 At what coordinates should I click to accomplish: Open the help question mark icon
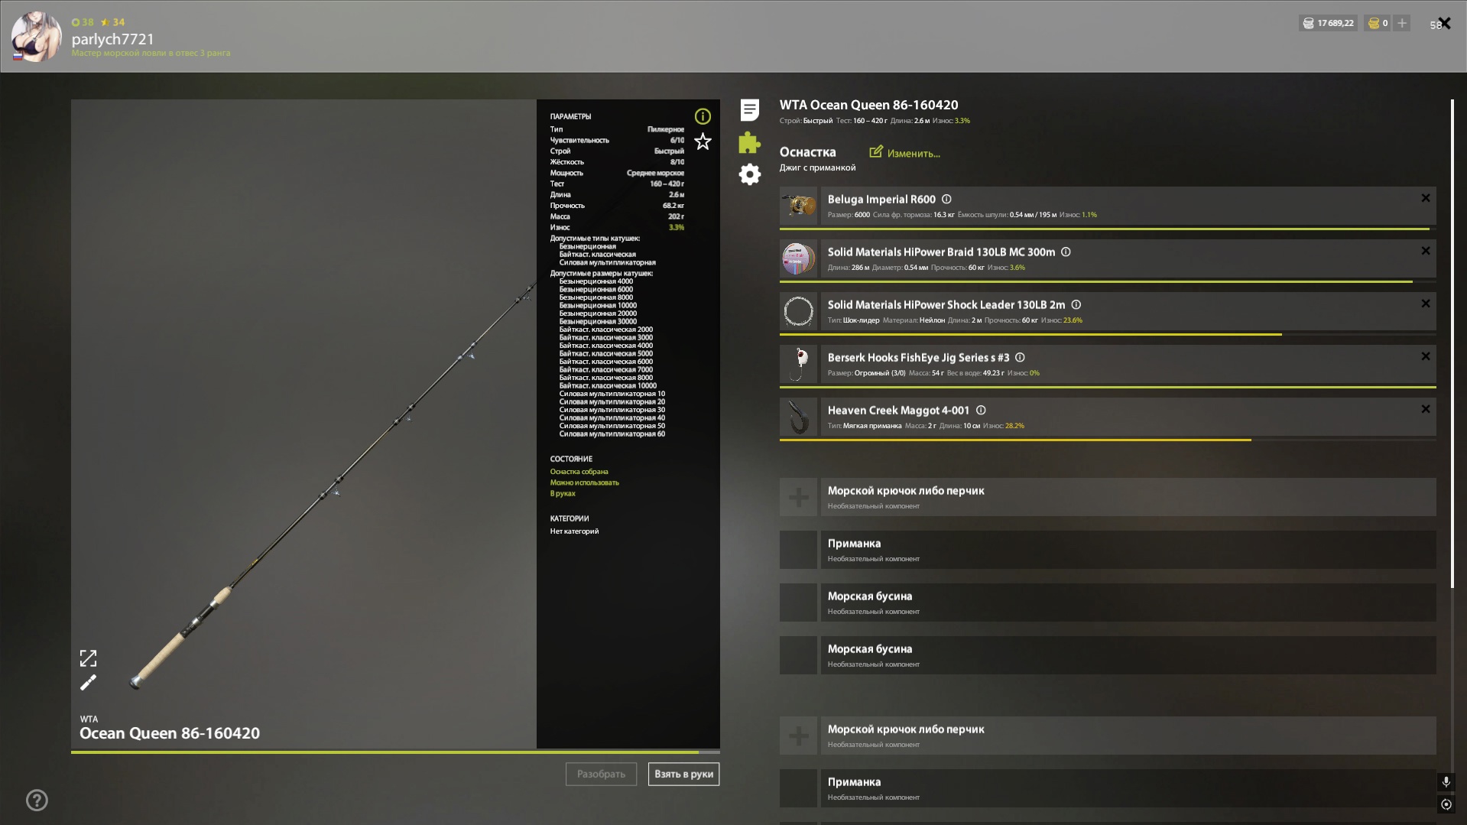coord(37,801)
